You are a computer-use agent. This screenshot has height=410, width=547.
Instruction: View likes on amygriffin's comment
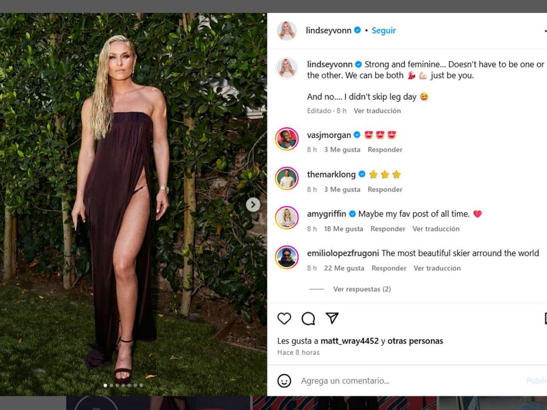(x=344, y=229)
